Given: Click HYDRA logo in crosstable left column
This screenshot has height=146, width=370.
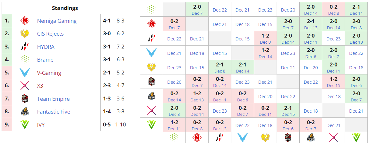Looking at the screenshot, I should [151, 39].
